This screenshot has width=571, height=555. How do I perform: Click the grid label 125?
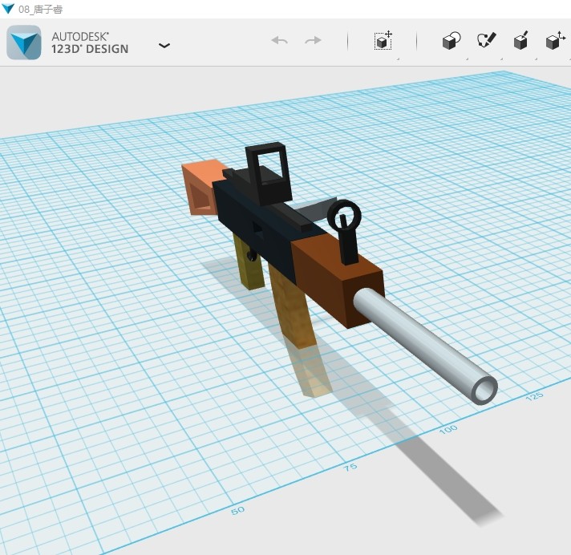tap(535, 396)
